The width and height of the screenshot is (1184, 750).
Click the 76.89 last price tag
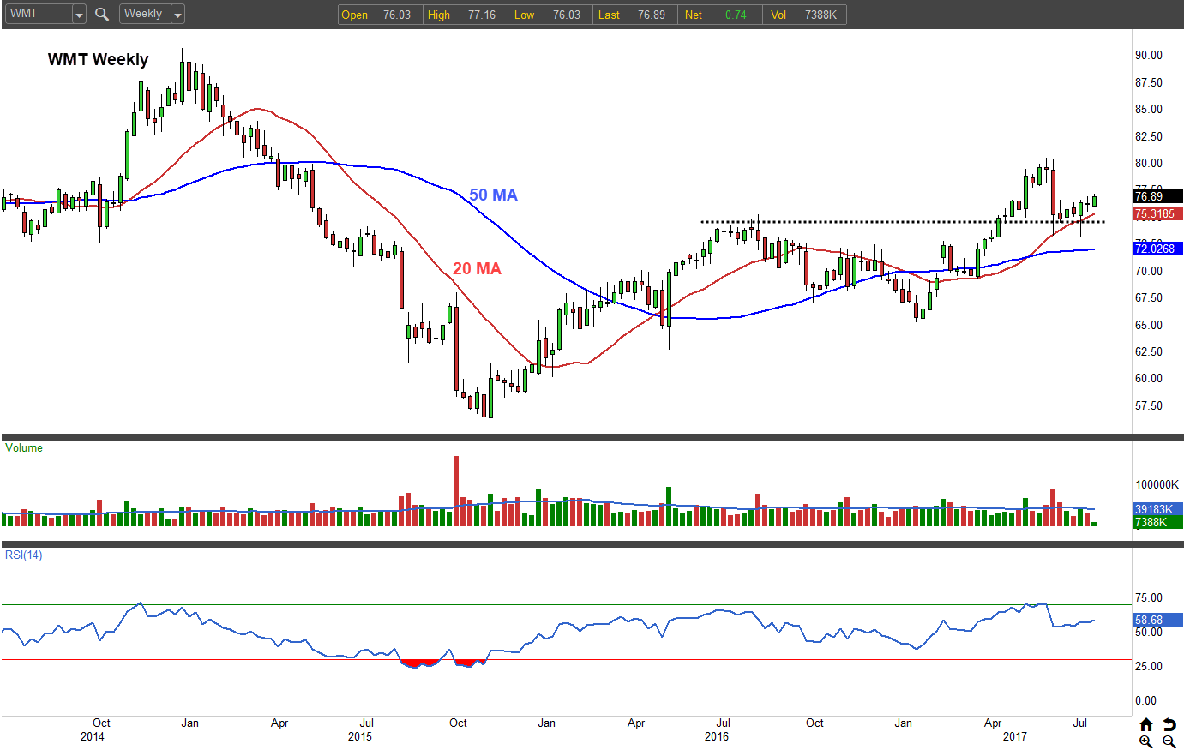click(1158, 196)
